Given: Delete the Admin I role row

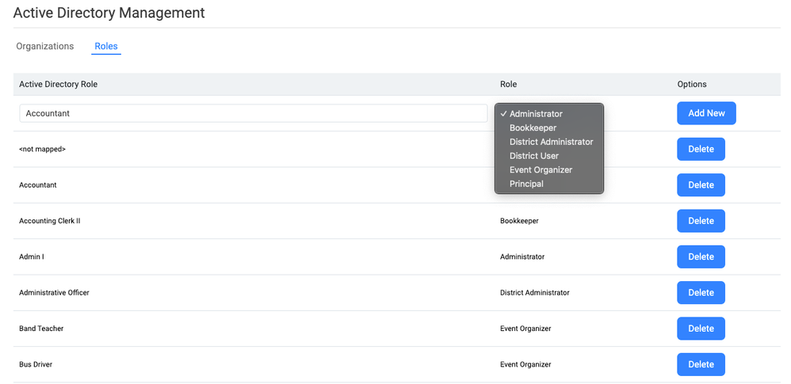Looking at the screenshot, I should (x=701, y=257).
